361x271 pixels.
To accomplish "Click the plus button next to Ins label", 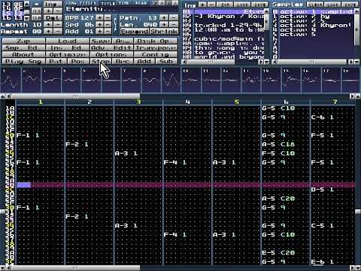I will pos(203,5).
